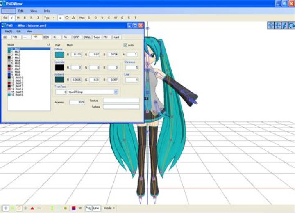Click the Diffuse G value field
Viewport: 295px width, 213px height.
coord(95,55)
